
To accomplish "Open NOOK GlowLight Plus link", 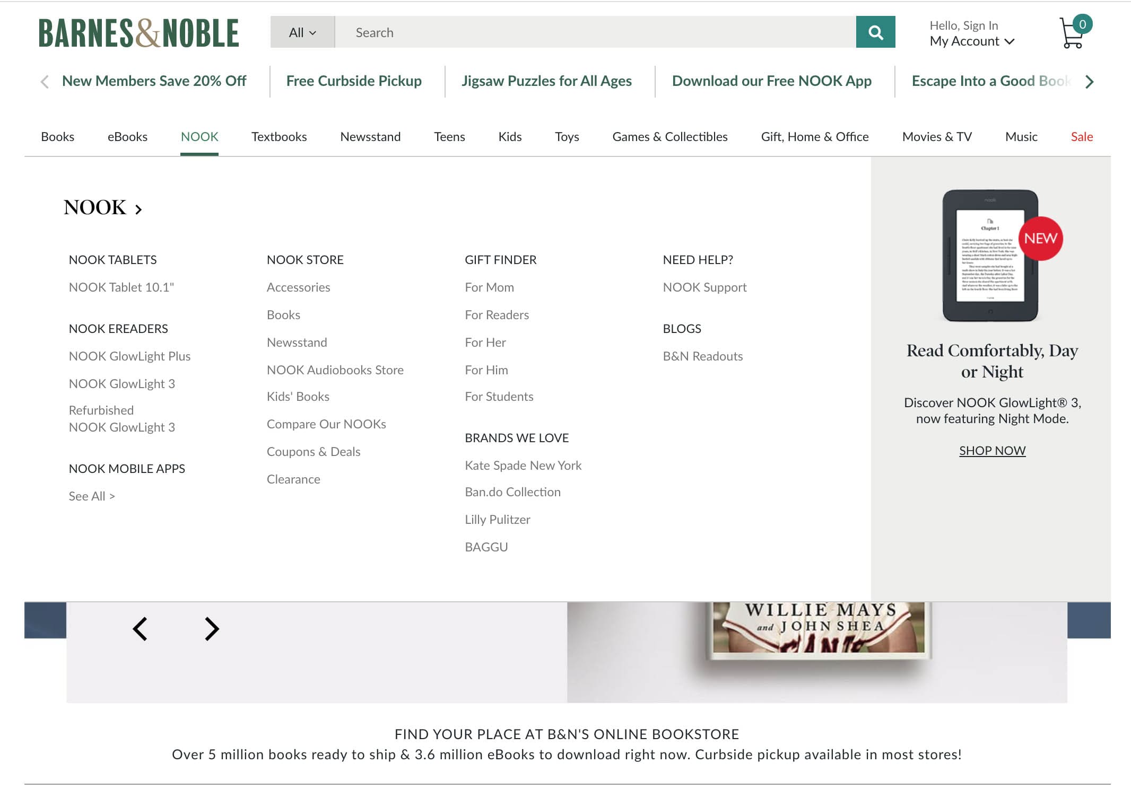I will click(x=129, y=356).
